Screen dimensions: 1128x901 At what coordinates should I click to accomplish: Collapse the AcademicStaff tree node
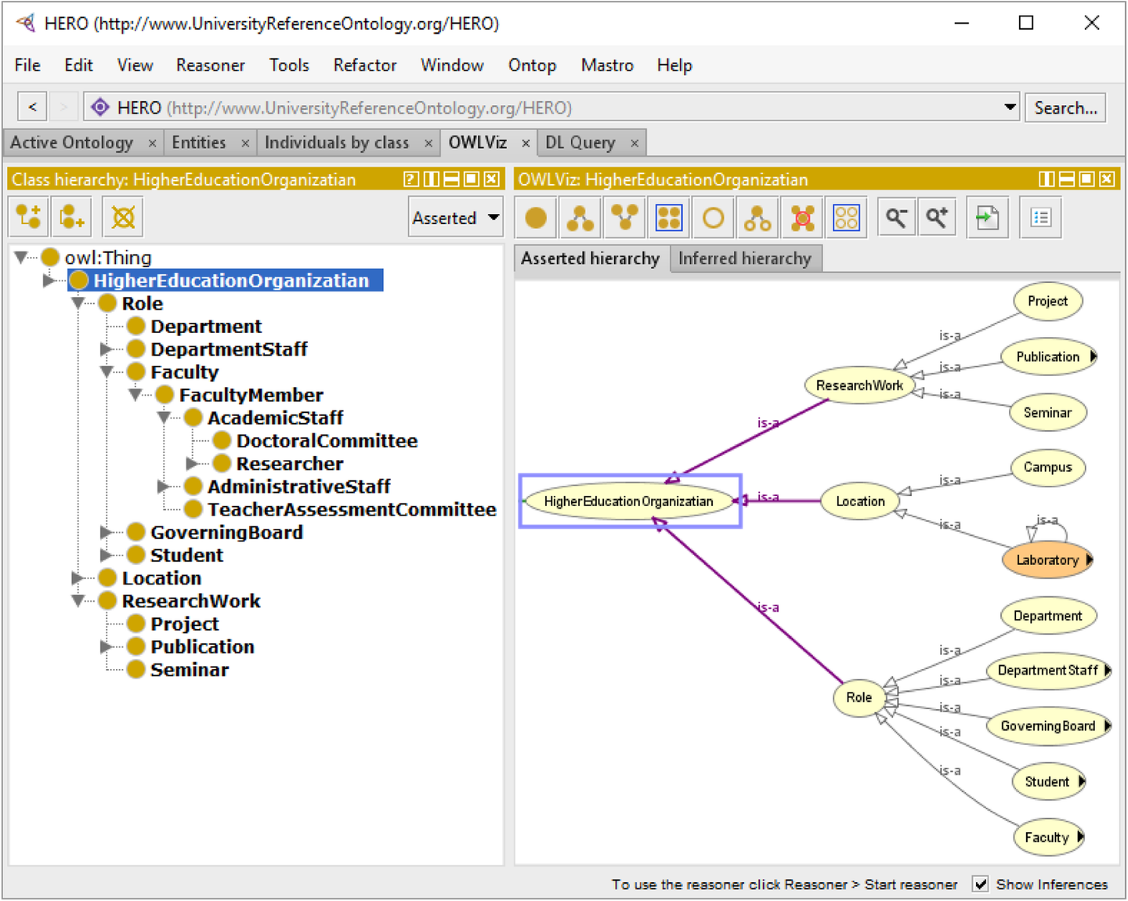tap(164, 418)
